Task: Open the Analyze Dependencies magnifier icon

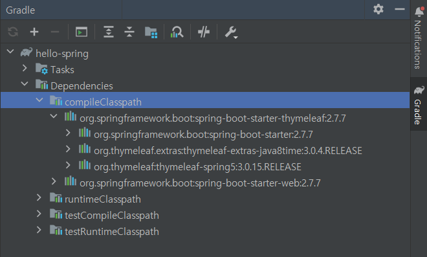Action: tap(177, 32)
